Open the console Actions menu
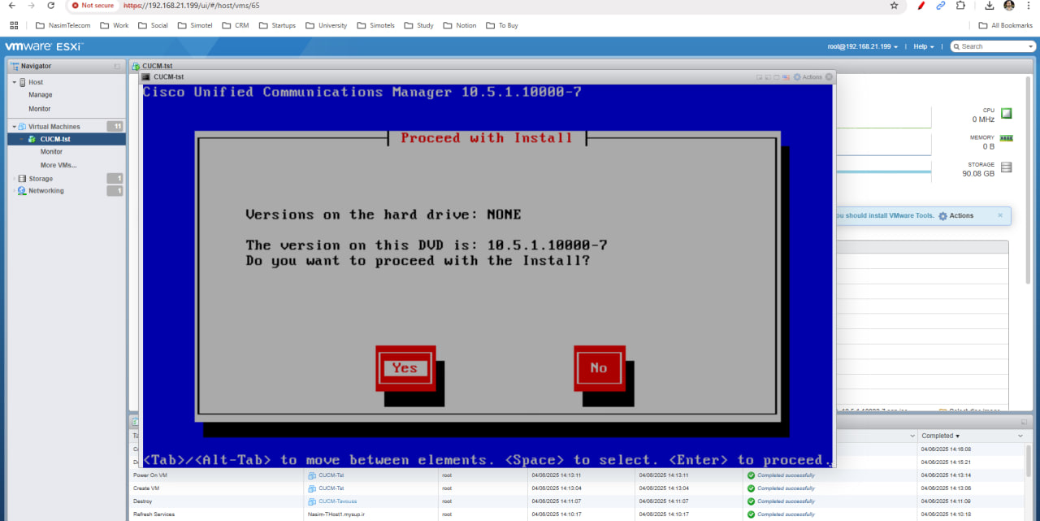Image resolution: width=1040 pixels, height=521 pixels. 807,77
